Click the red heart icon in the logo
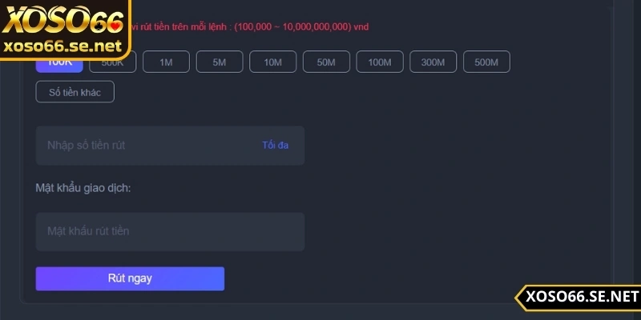The image size is (641, 320). [115, 27]
